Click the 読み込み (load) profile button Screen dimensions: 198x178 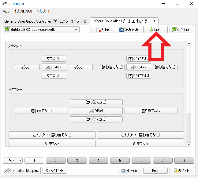pyautogui.click(x=129, y=30)
